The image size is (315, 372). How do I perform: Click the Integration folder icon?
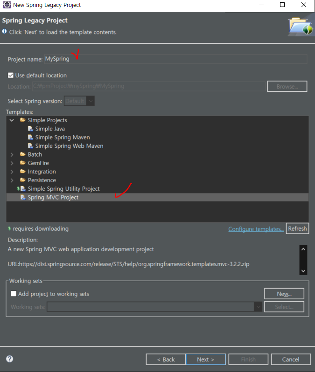23,172
